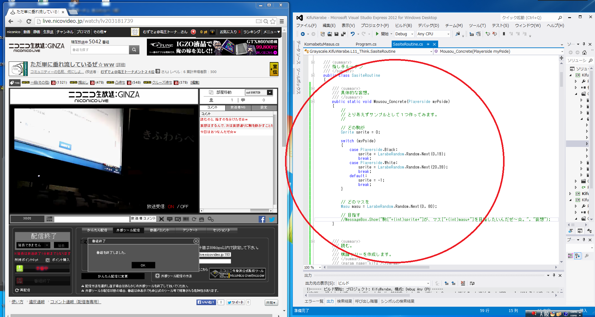Click the Facebook share icon below the player
Image resolution: width=595 pixels, height=317 pixels.
tap(262, 219)
